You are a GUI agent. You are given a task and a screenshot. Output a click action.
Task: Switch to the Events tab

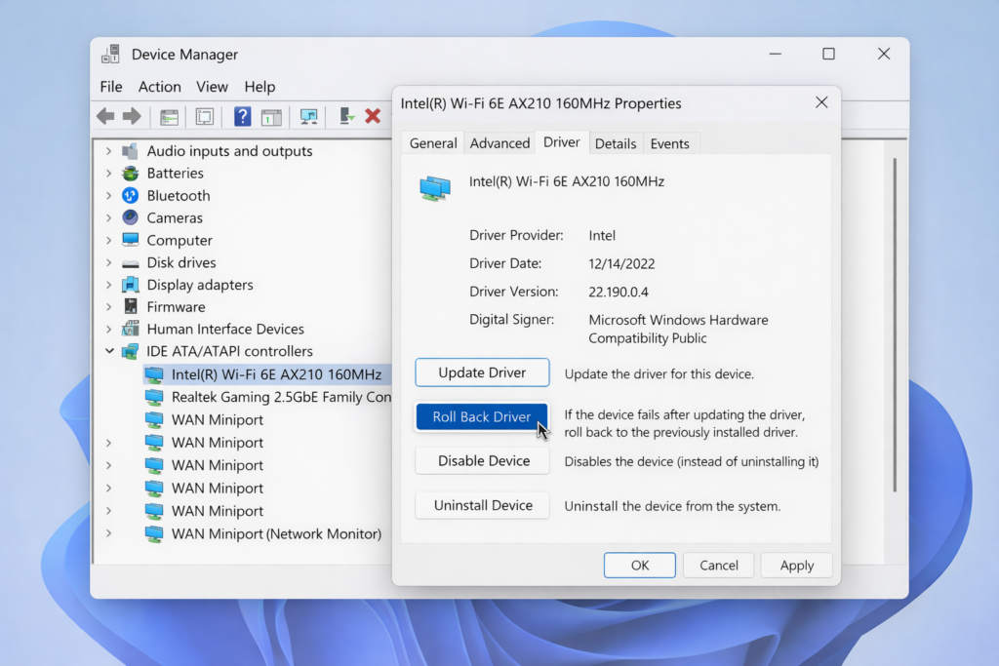coord(669,143)
